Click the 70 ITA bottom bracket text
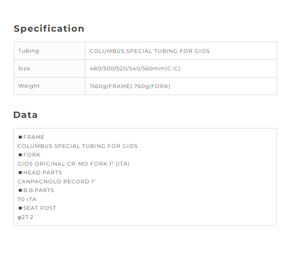The width and height of the screenshot is (301, 255). click(x=27, y=199)
